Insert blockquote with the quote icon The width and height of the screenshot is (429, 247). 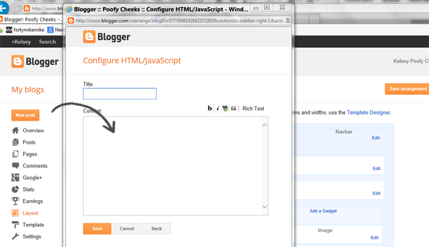point(234,109)
